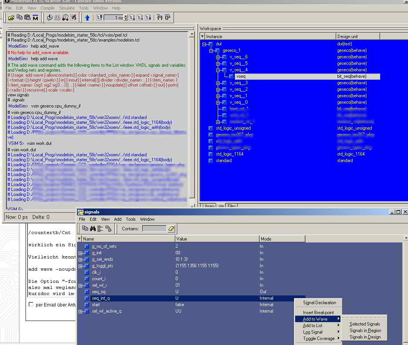
Task: Choose Insert Breakpoint from context menu
Action: [x=318, y=313]
